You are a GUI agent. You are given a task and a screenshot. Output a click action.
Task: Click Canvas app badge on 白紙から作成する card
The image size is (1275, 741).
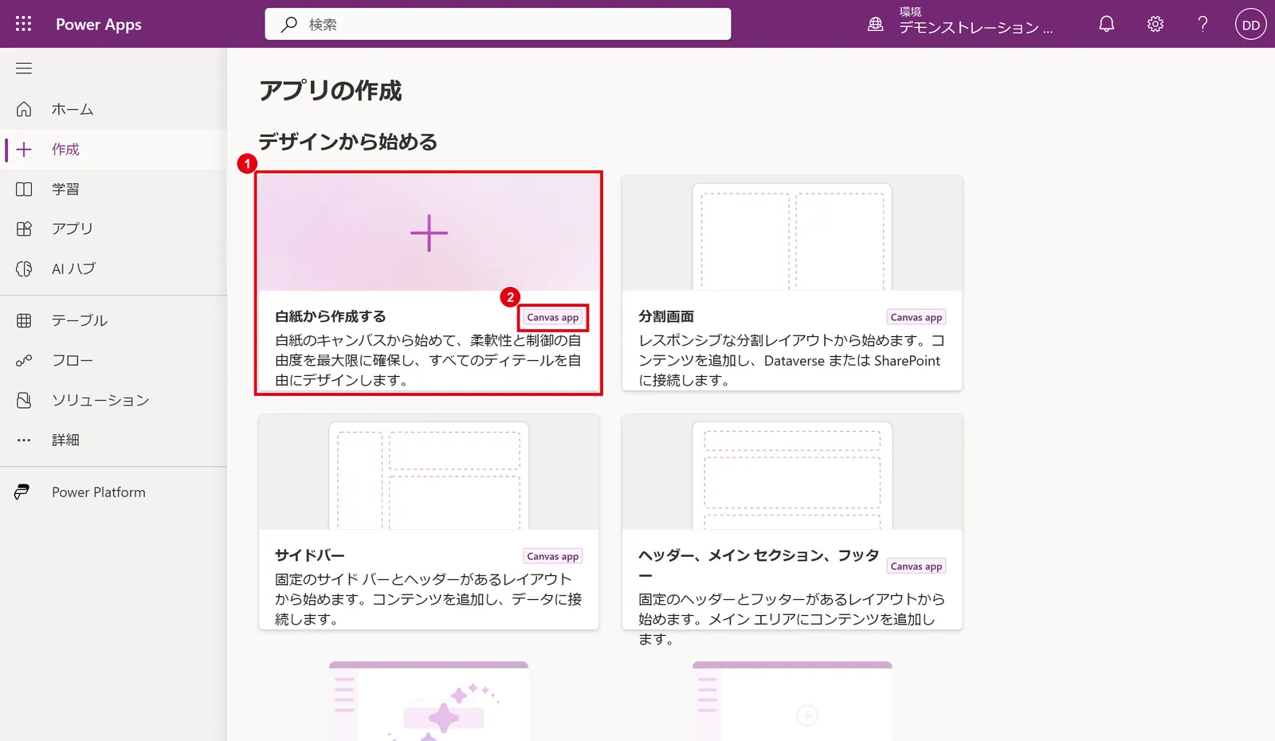(553, 317)
